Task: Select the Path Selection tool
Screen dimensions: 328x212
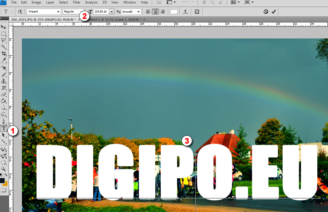Action: coord(4,135)
